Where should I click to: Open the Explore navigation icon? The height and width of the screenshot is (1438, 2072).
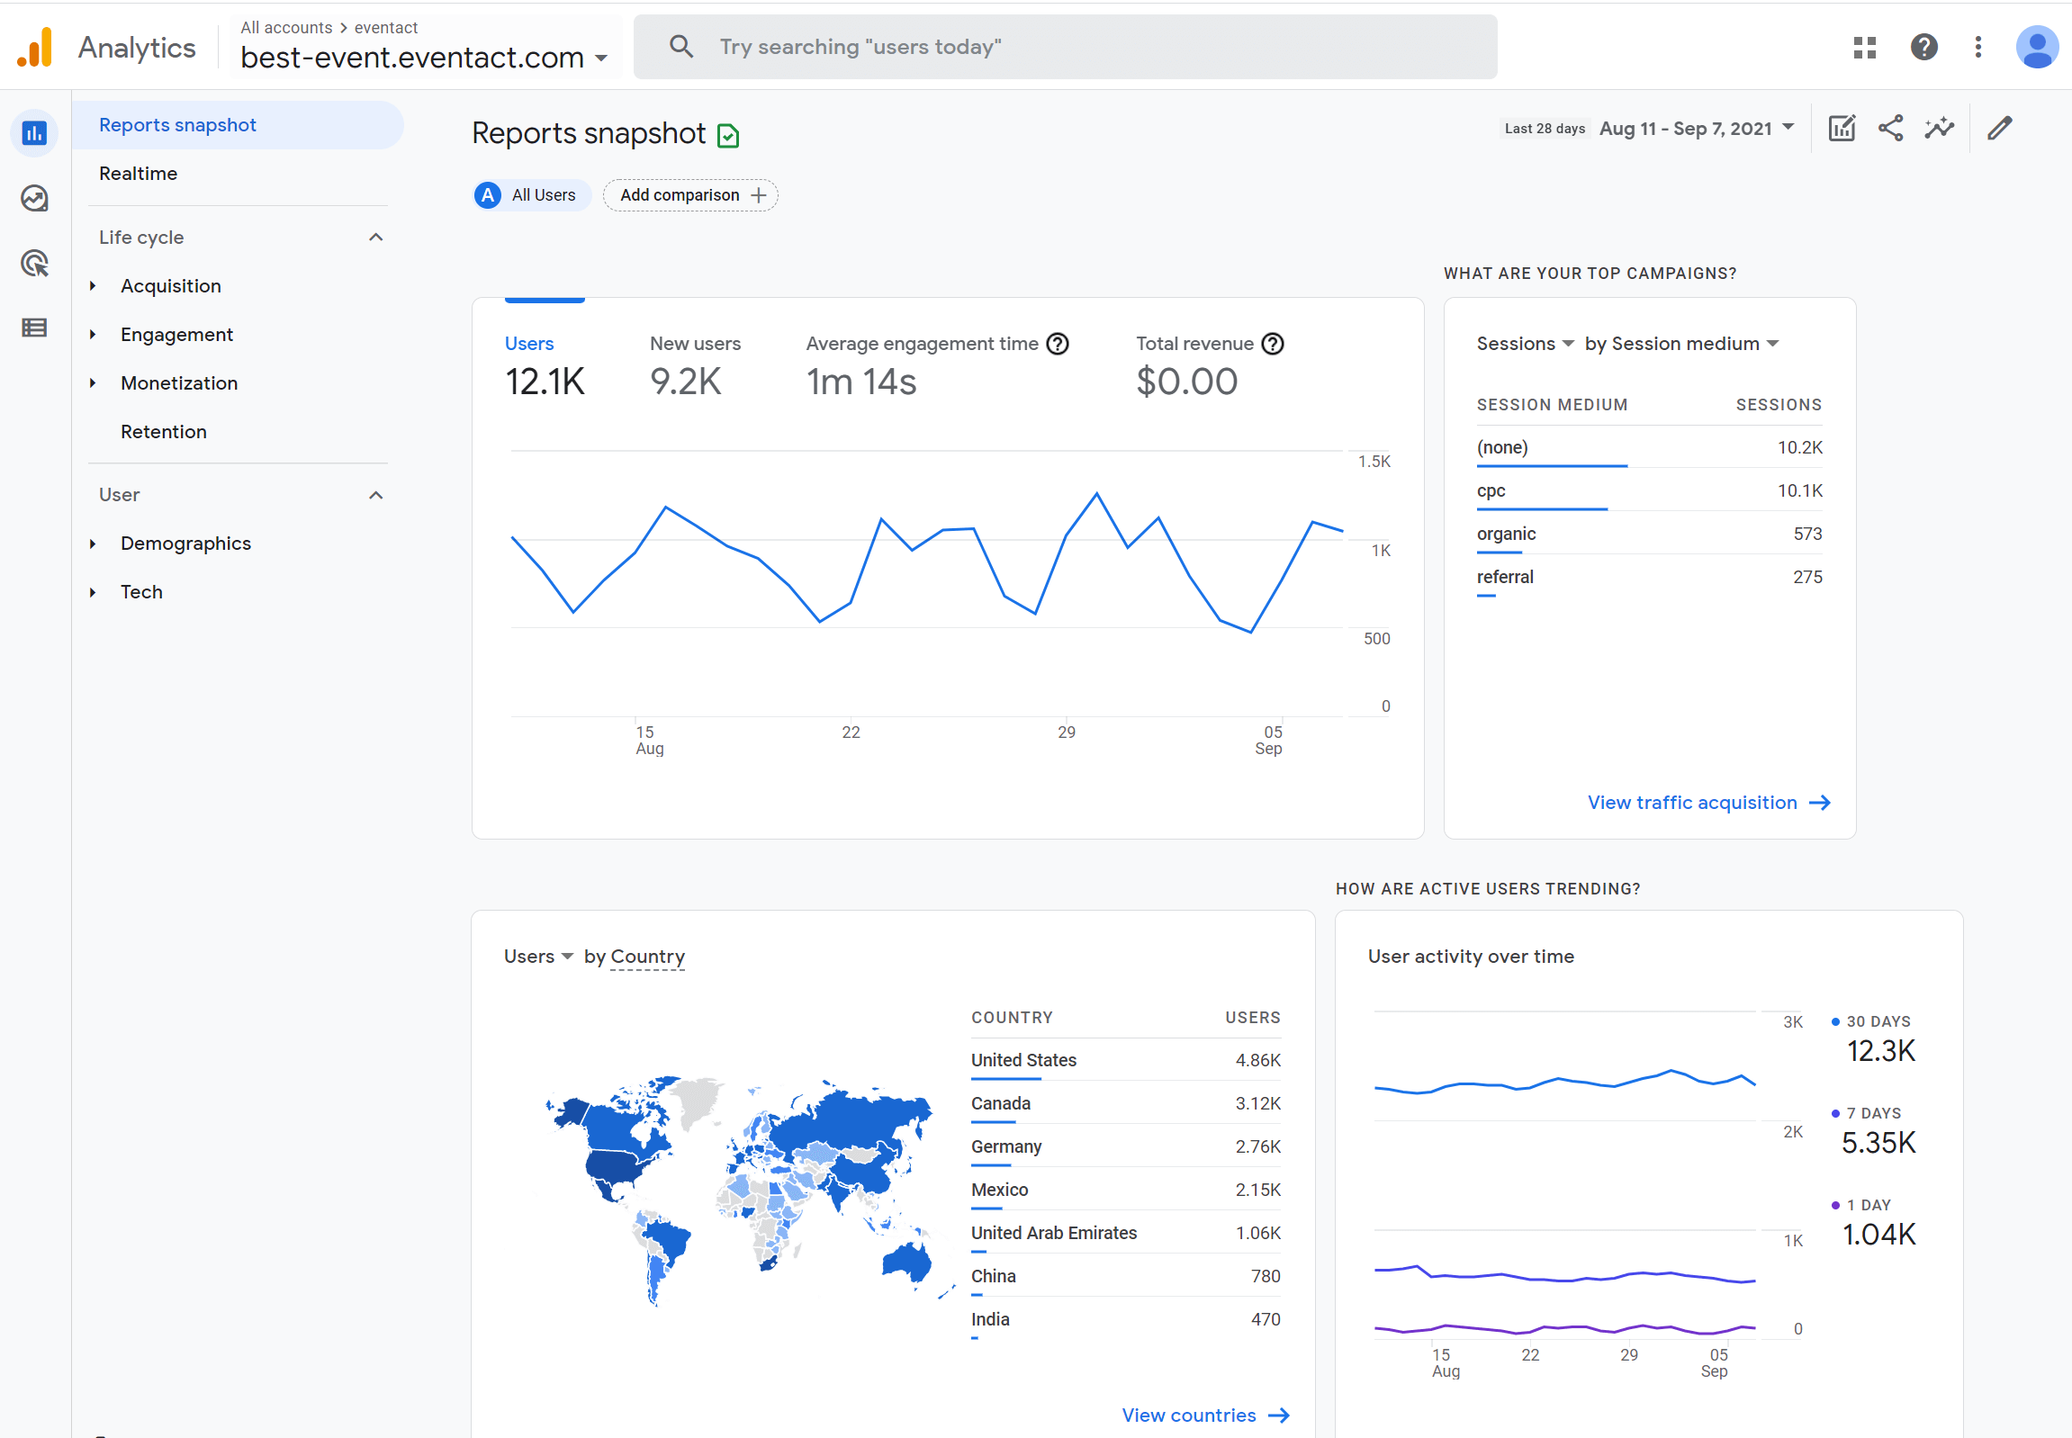(x=34, y=199)
